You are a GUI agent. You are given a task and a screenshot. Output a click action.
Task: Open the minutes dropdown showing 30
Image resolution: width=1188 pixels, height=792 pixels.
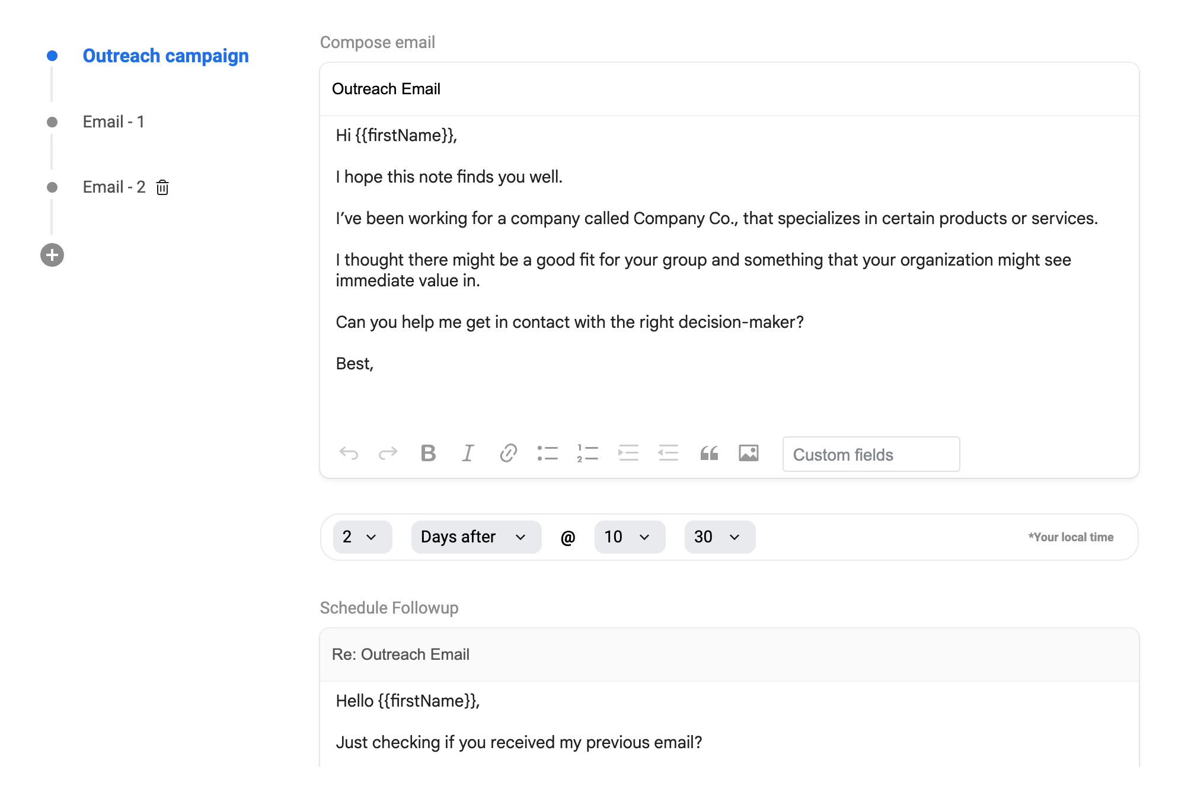720,537
